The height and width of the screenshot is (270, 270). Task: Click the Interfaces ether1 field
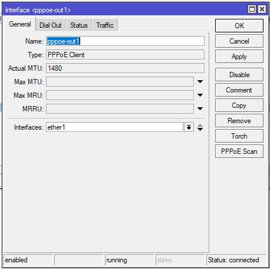114,127
